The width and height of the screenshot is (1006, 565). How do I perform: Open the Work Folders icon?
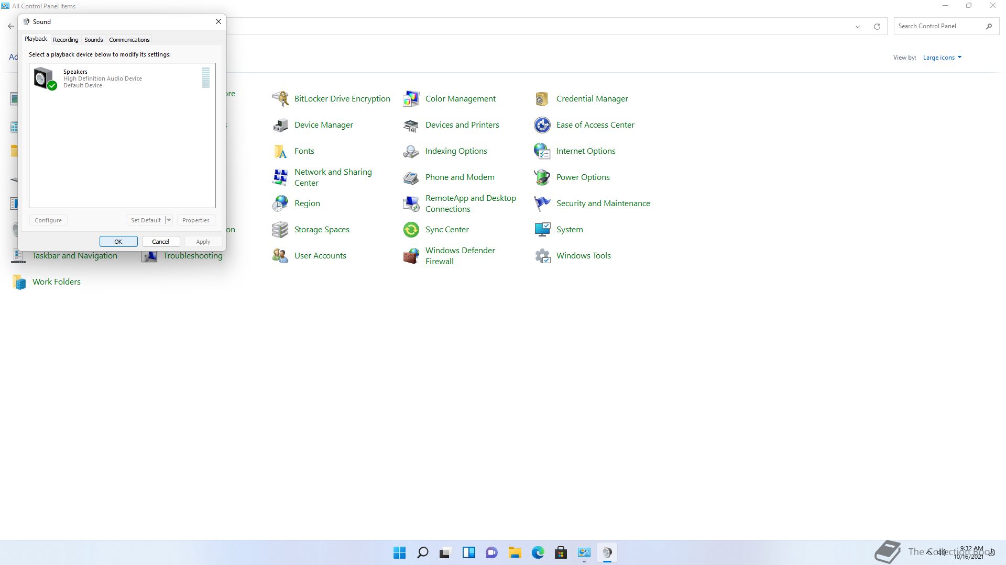[19, 281]
